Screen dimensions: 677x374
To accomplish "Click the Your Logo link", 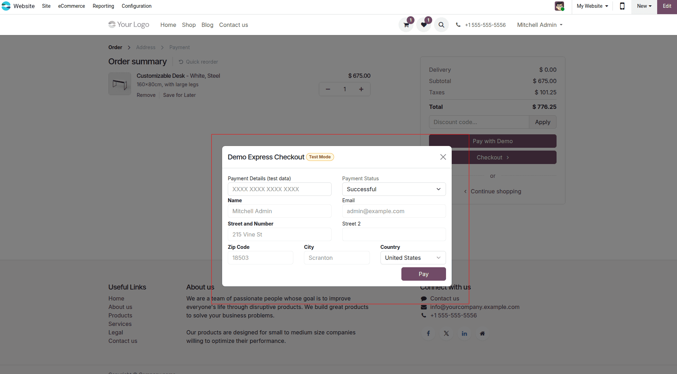I will pos(129,24).
